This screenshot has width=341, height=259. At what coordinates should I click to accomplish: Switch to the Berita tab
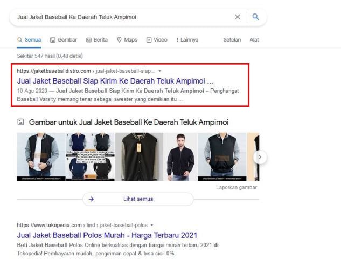coord(96,40)
